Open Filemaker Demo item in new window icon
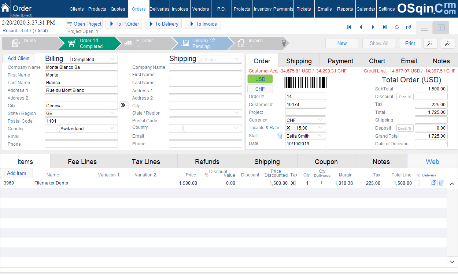Viewport: 458px width, 276px height. coord(434,183)
